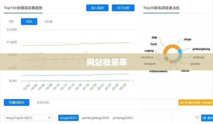
Task: Click the 加入监控 button
Action: coord(97,8)
